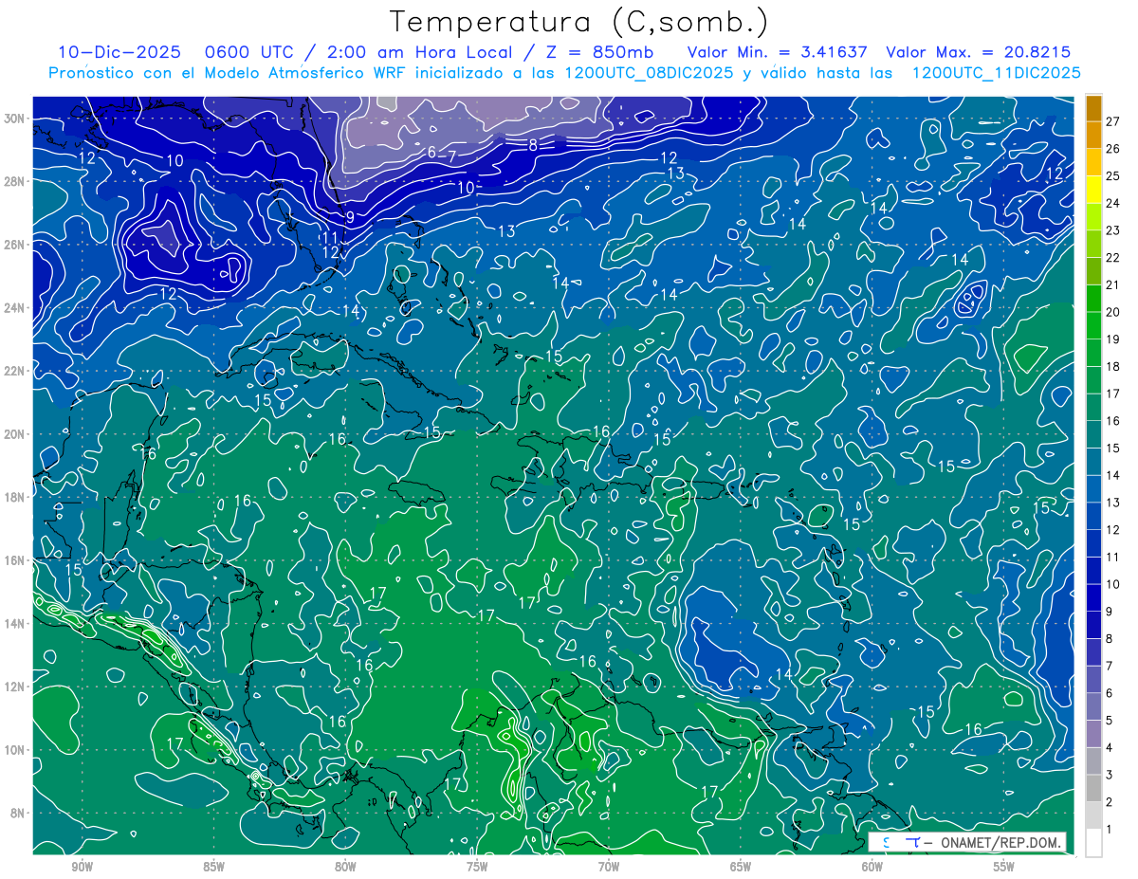The height and width of the screenshot is (879, 1138).
Task: Click the '28N' latitude axis label
Action: point(16,181)
